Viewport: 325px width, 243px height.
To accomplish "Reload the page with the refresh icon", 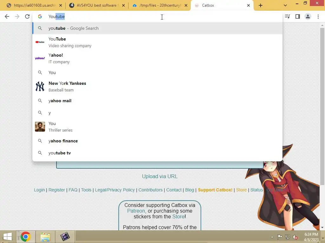I will point(27,16).
